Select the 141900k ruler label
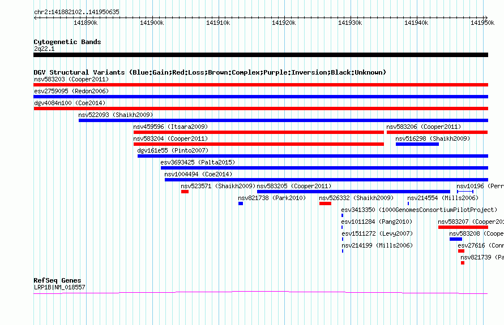Viewport: 504px width, 325px height. click(152, 23)
